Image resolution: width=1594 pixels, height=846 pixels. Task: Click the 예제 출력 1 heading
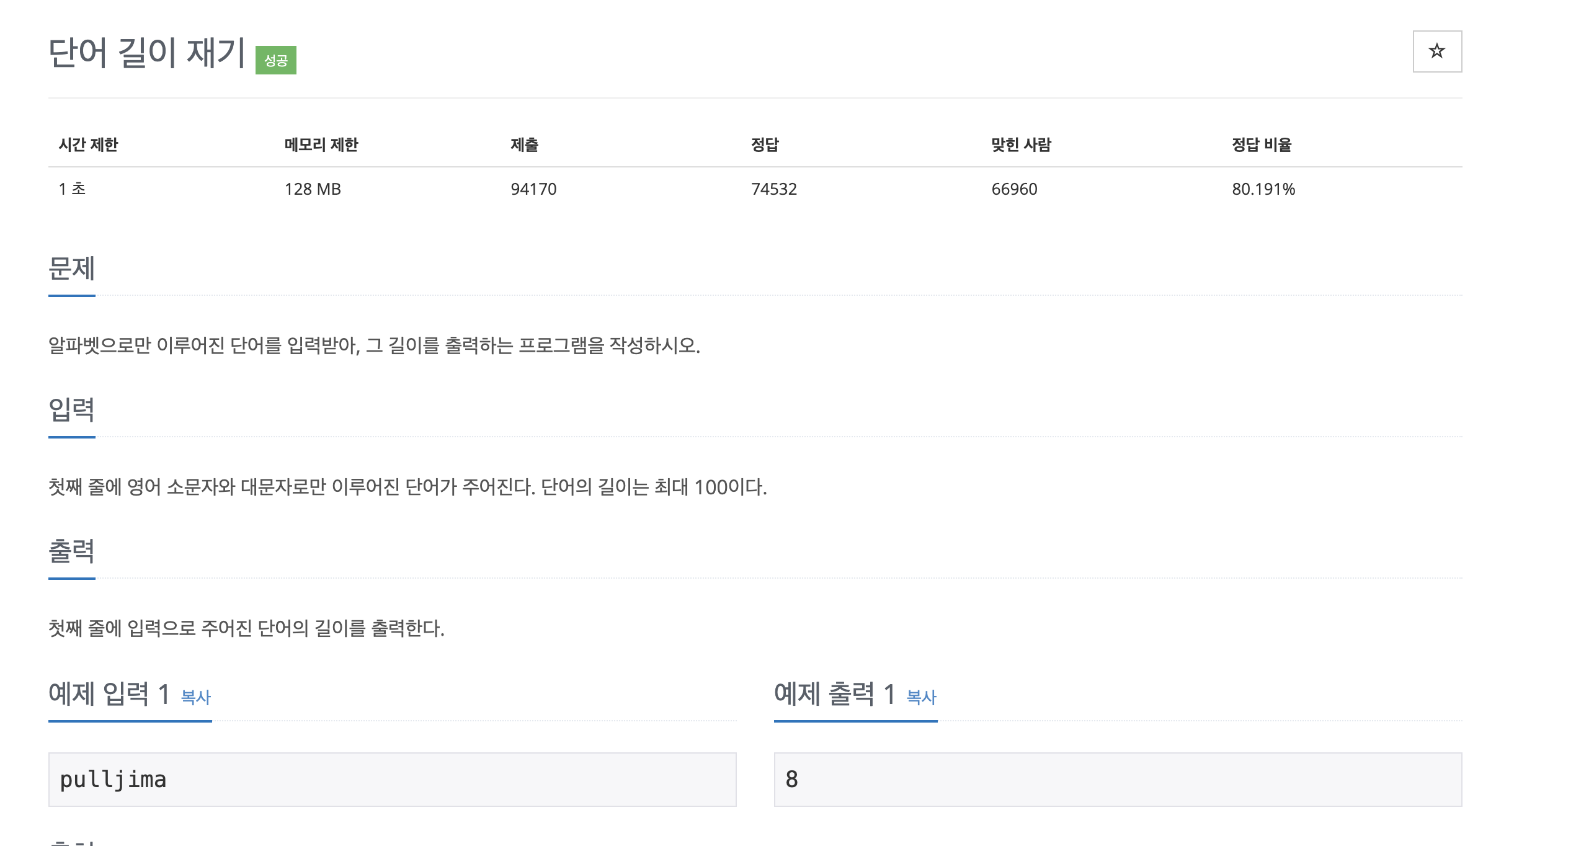pyautogui.click(x=835, y=693)
